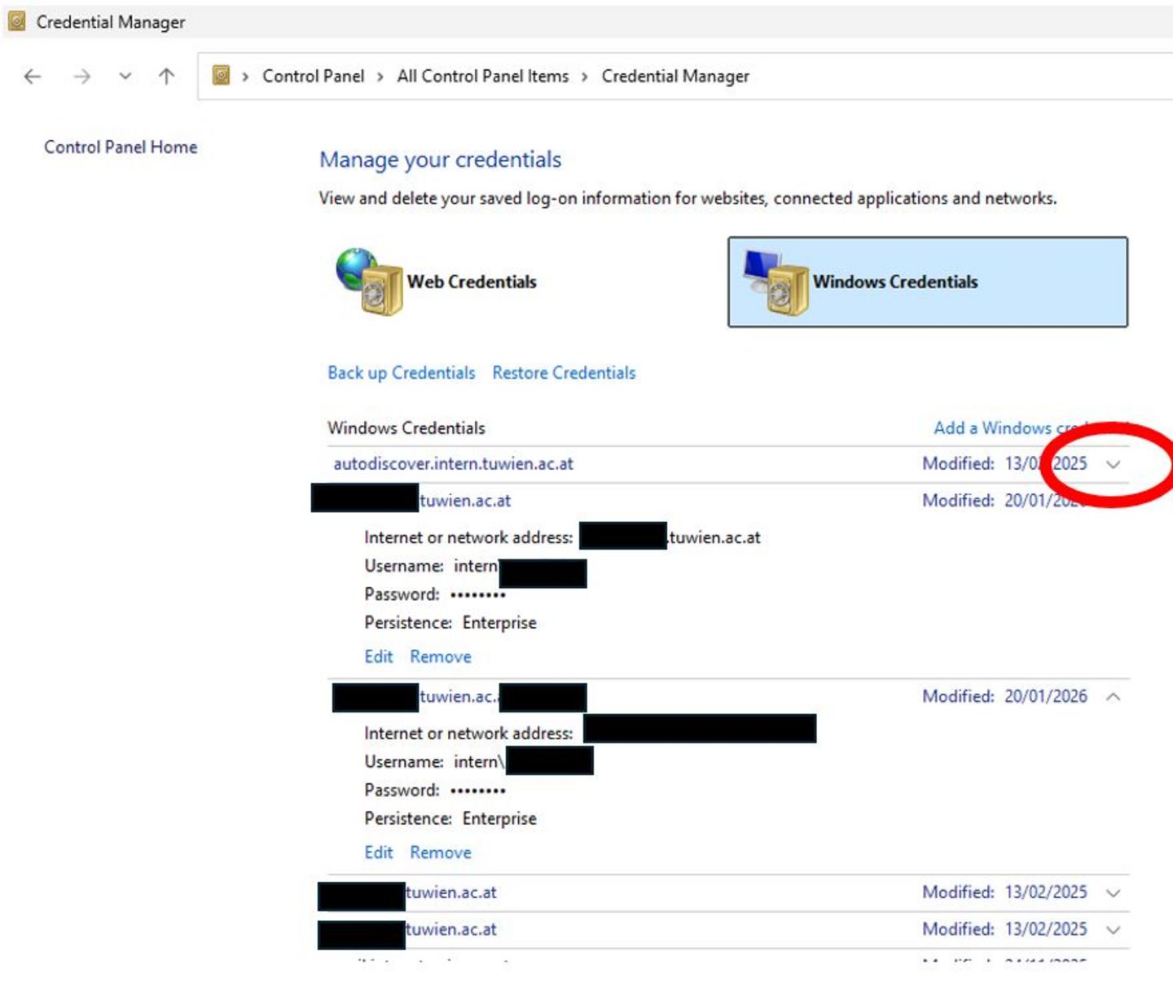Image resolution: width=1173 pixels, height=982 pixels.
Task: Open the recent locations dropdown chevron
Action: tap(125, 77)
